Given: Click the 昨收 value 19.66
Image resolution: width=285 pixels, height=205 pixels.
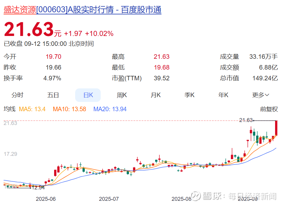Looking at the screenshot, I should tap(54, 67).
